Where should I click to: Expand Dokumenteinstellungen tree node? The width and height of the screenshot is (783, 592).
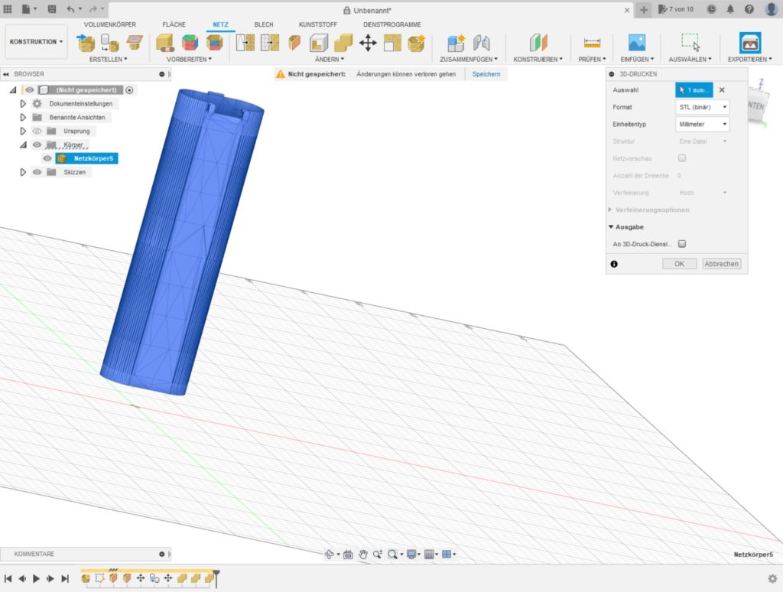22,103
